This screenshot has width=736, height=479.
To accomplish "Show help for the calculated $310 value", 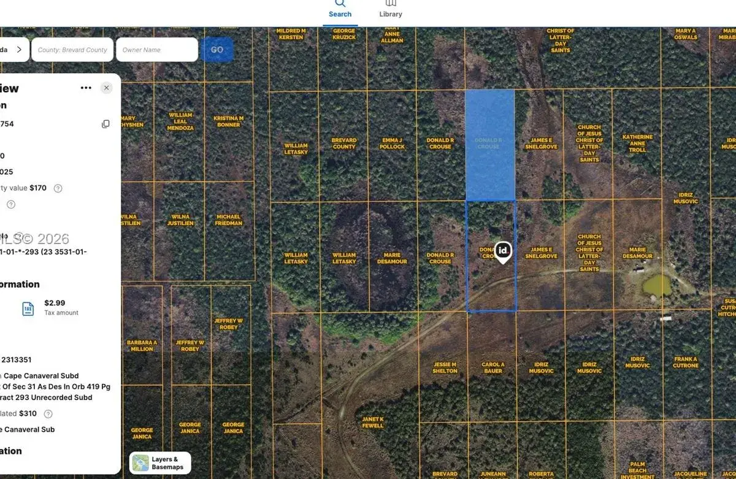I will pos(48,414).
